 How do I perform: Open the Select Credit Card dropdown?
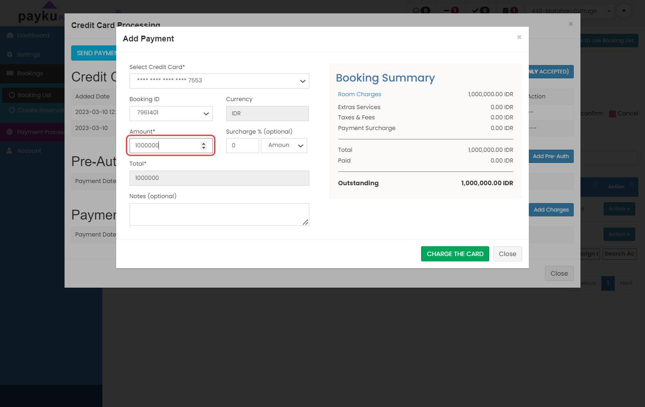pos(219,81)
